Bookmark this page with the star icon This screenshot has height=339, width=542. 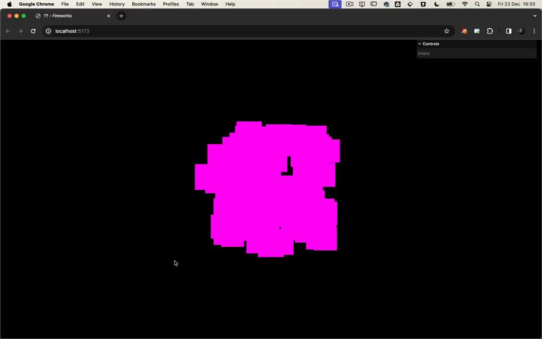click(447, 31)
